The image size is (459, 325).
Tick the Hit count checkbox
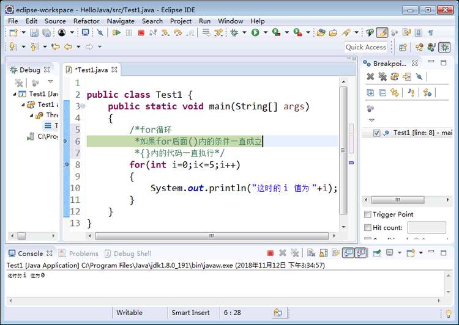(367, 228)
